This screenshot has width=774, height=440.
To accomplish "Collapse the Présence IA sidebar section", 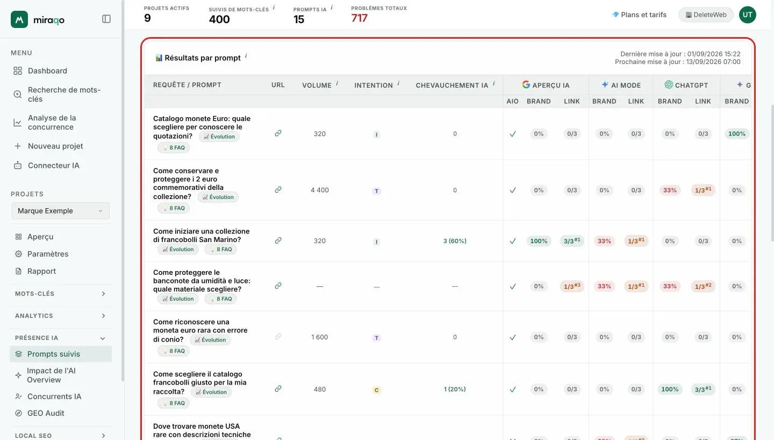I will pyautogui.click(x=61, y=338).
